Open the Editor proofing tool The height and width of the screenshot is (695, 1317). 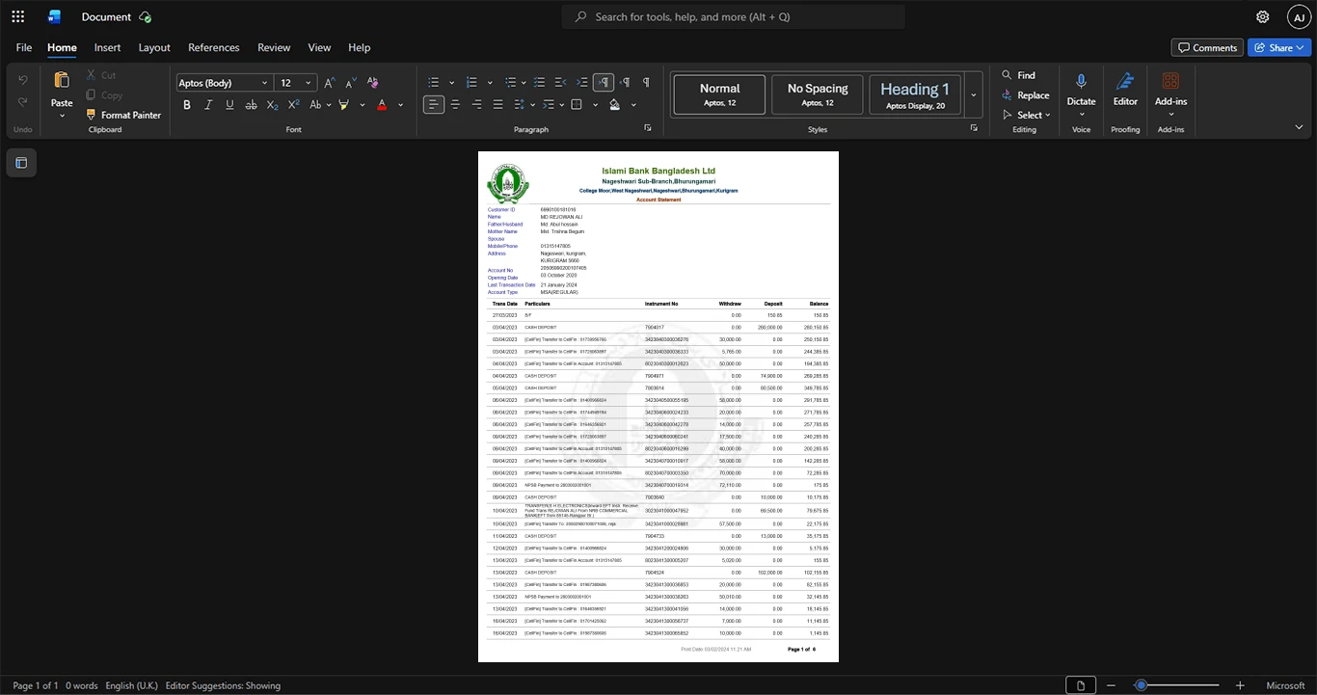point(1125,88)
